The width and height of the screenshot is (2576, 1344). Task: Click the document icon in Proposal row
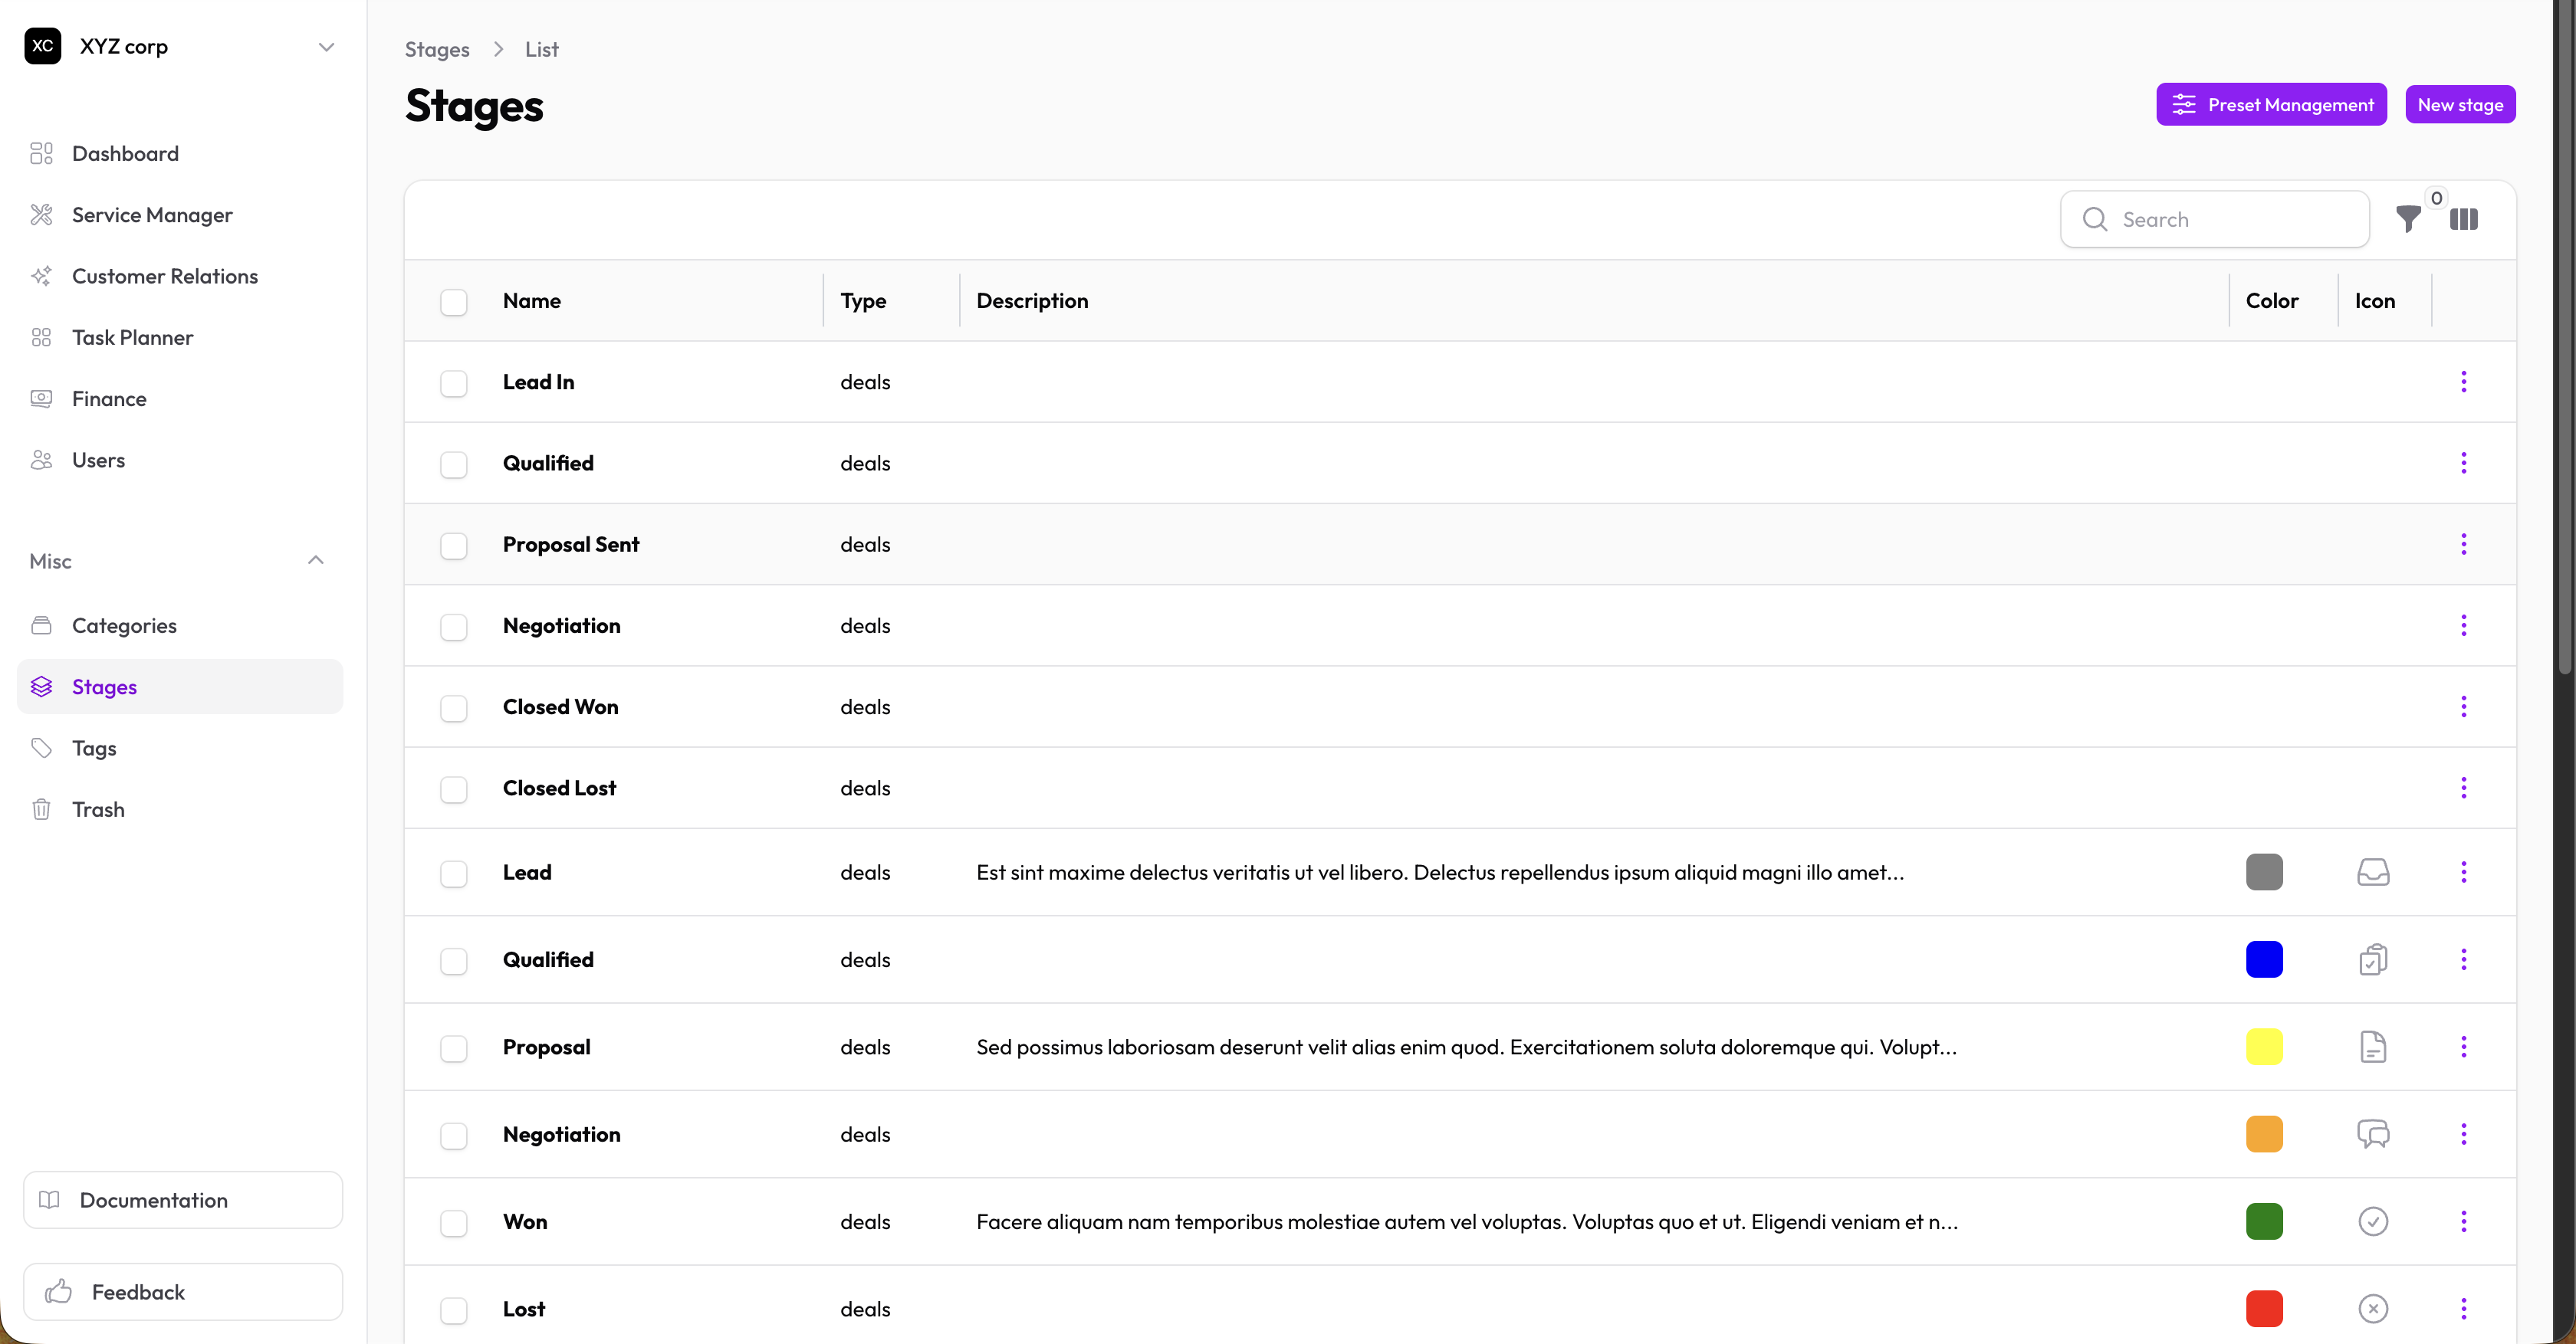coord(2372,1047)
